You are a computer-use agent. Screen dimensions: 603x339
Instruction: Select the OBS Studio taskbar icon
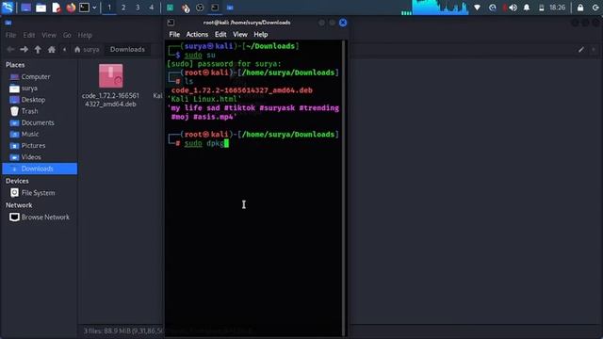coord(200,8)
